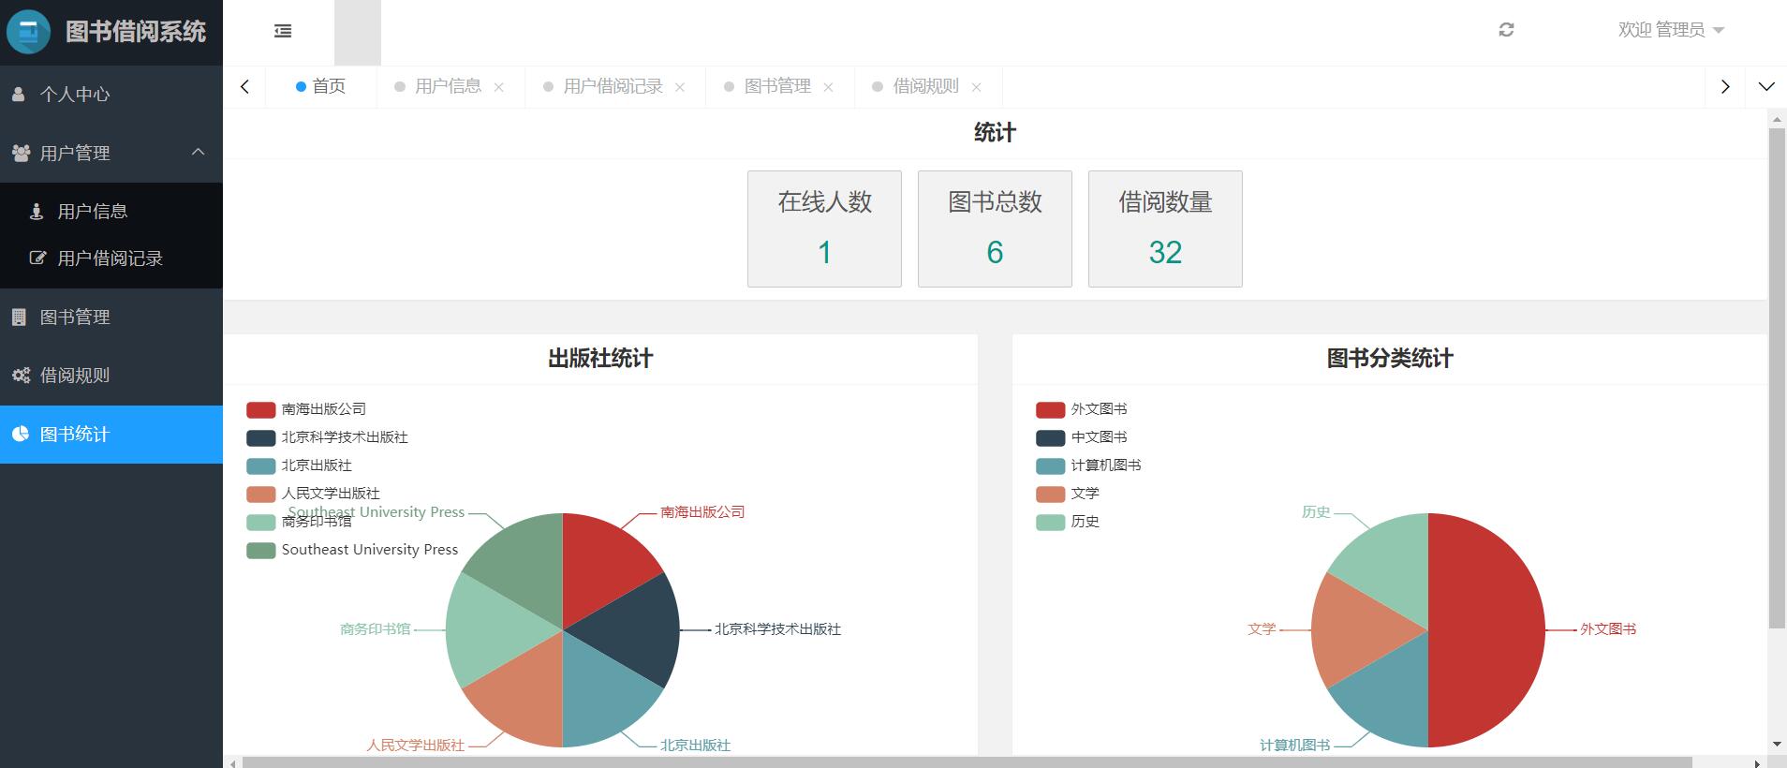Click the vertical scrollbar thumb

(x=1777, y=377)
